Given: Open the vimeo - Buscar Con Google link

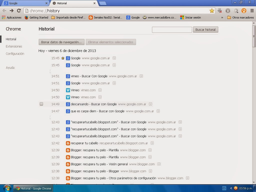Looking at the screenshot, I should click(89, 76).
